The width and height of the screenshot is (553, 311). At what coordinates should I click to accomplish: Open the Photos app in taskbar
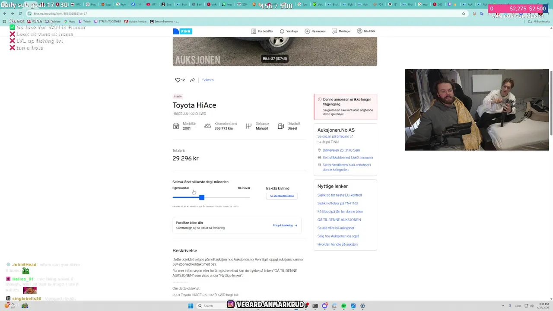coord(353,306)
